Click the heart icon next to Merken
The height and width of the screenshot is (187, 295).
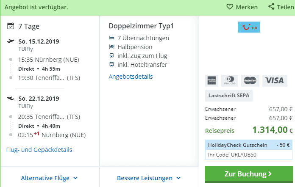click(x=230, y=7)
